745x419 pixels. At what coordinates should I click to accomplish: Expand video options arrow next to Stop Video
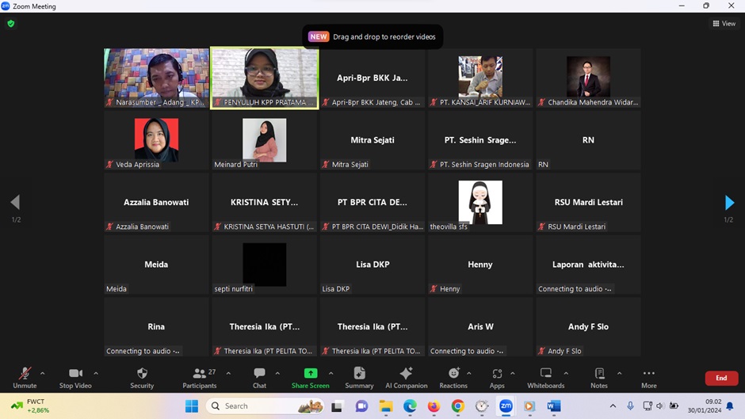coord(96,373)
